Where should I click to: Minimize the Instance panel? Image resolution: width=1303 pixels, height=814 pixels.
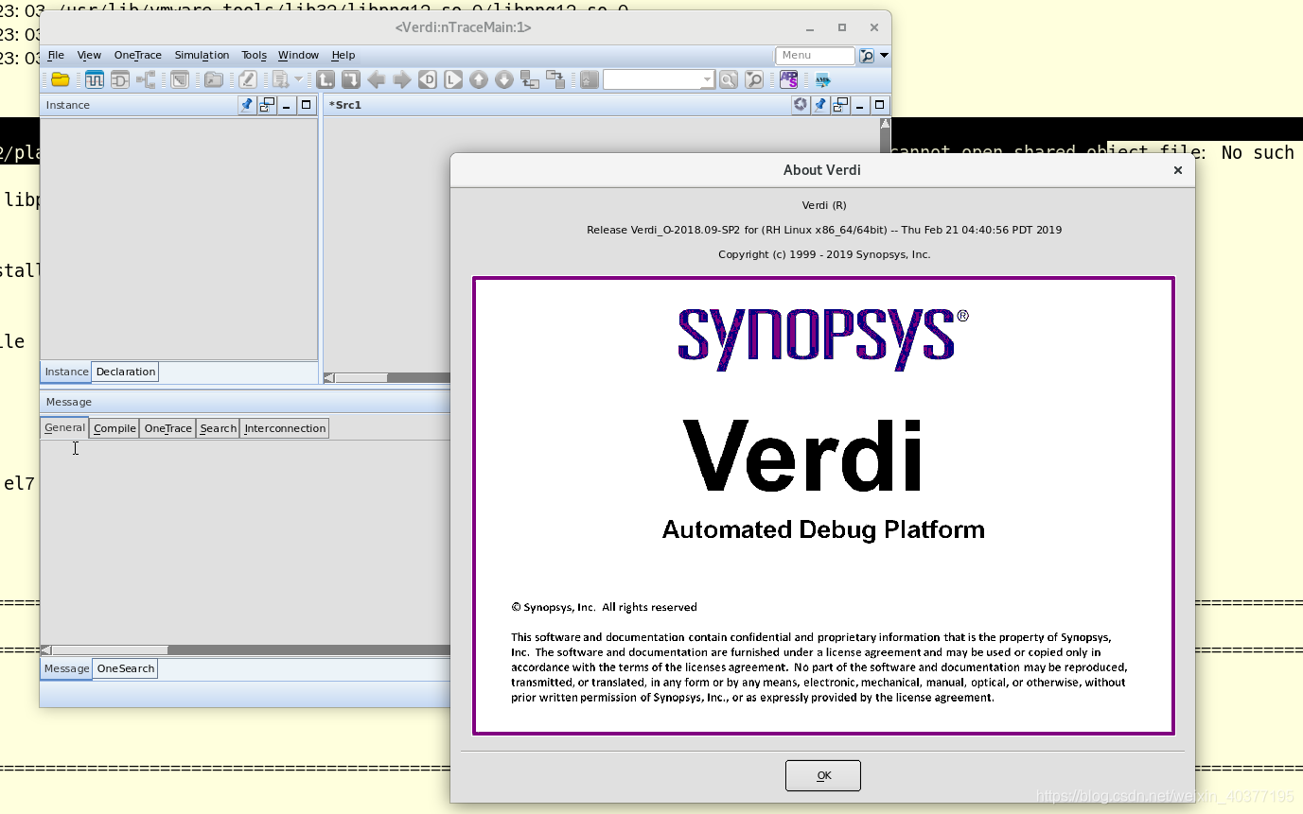pos(287,106)
